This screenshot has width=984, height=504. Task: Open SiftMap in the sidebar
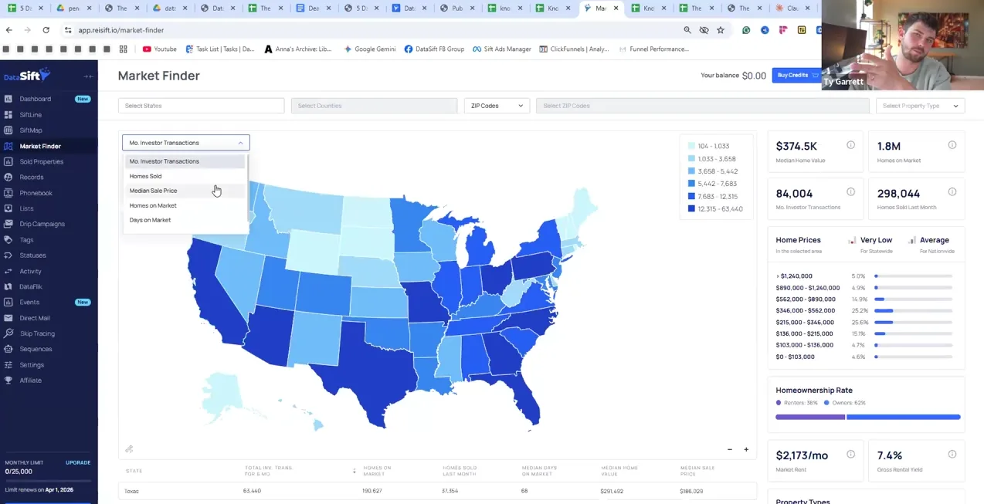tap(31, 130)
